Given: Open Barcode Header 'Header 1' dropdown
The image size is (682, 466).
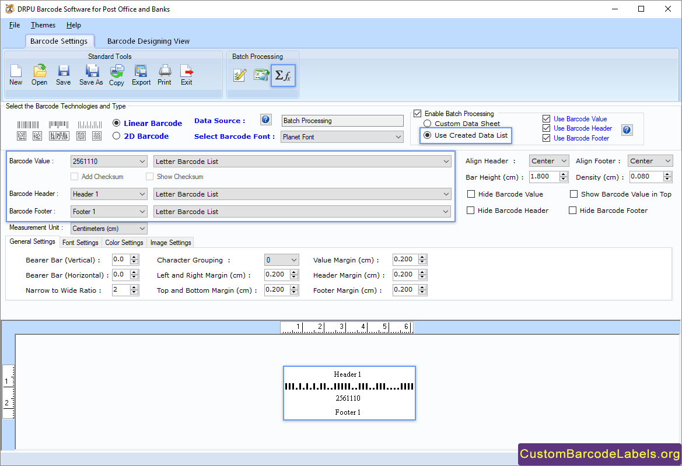Looking at the screenshot, I should 109,194.
